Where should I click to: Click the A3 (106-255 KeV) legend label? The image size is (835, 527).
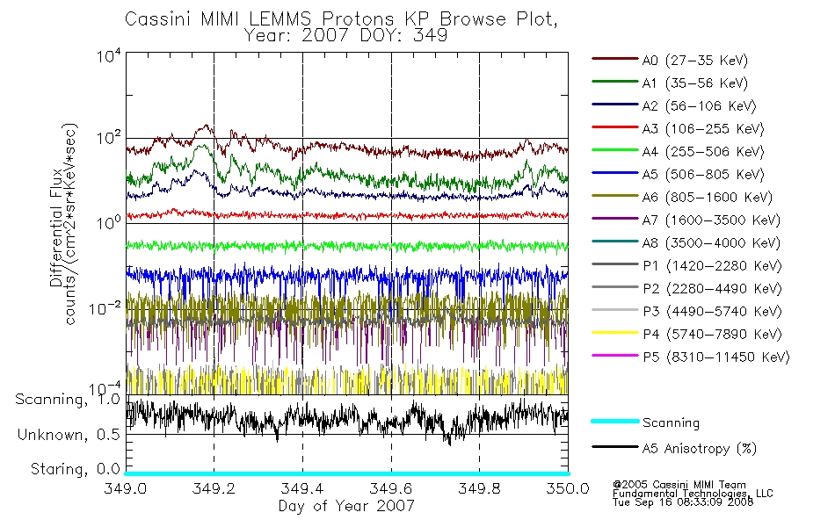[x=703, y=129]
